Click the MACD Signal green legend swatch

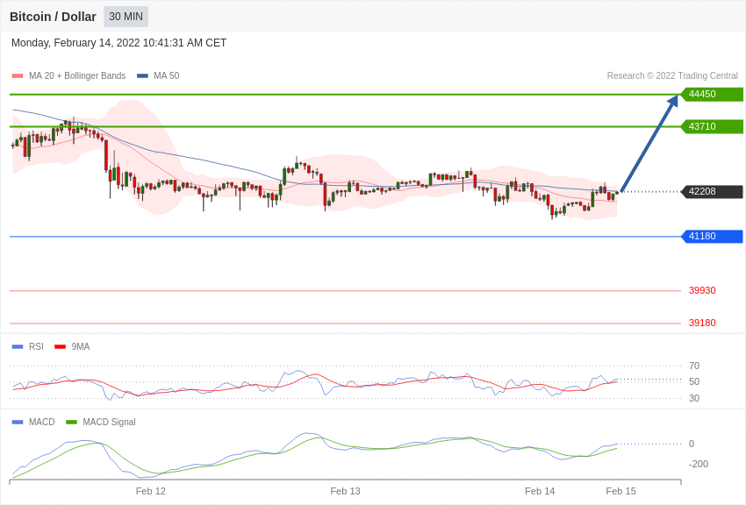[71, 422]
